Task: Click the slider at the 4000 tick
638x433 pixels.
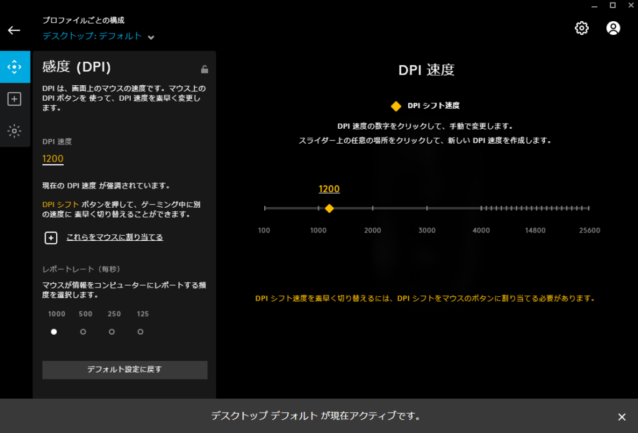Action: tap(481, 208)
